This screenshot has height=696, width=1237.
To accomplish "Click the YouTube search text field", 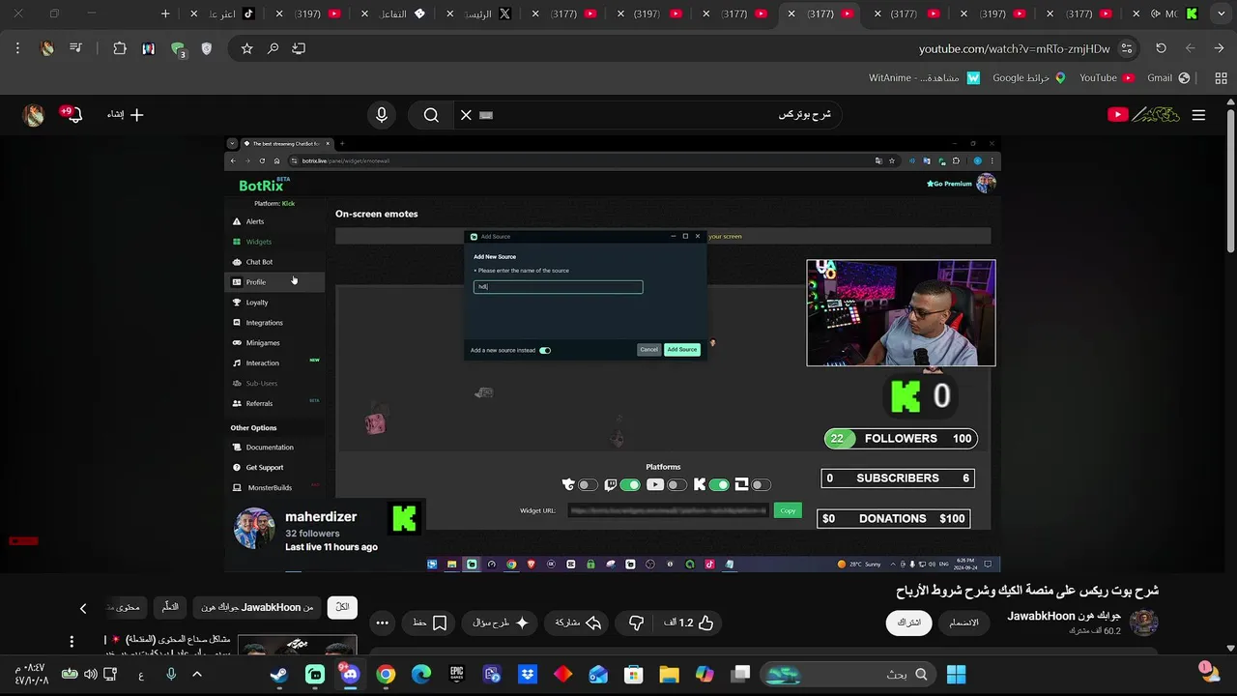I will (x=667, y=115).
